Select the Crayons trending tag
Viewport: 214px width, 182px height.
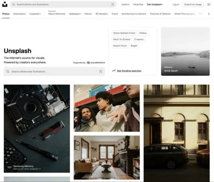139,39
